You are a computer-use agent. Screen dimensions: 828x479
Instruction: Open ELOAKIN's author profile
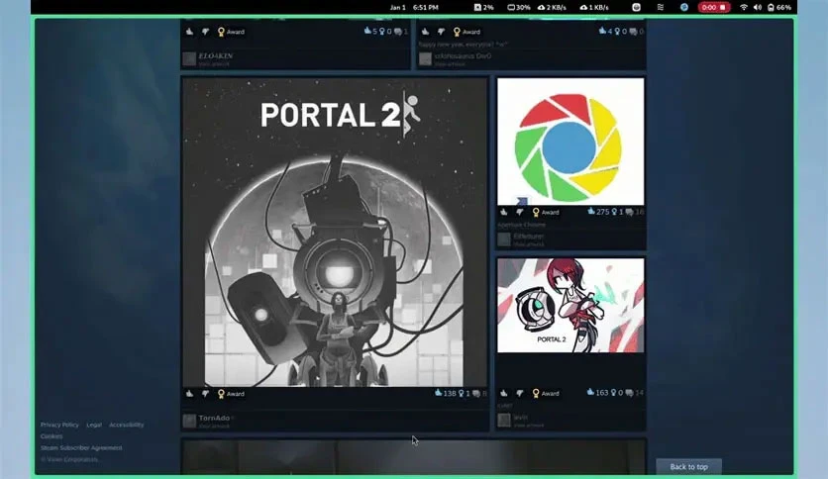[x=216, y=55]
